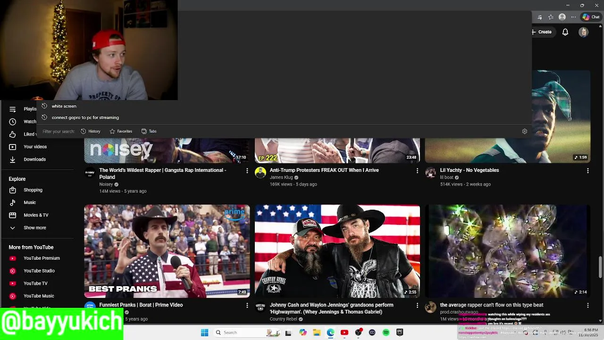Click James Klug channel avatar
604x340 pixels.
[260, 172]
